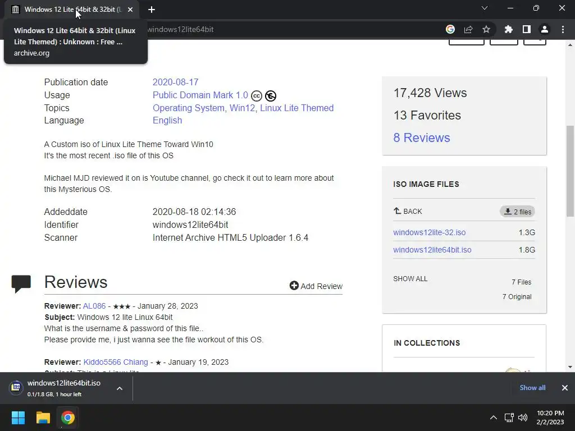This screenshot has width=575, height=431.
Task: Share this page using the share icon
Action: tap(468, 29)
